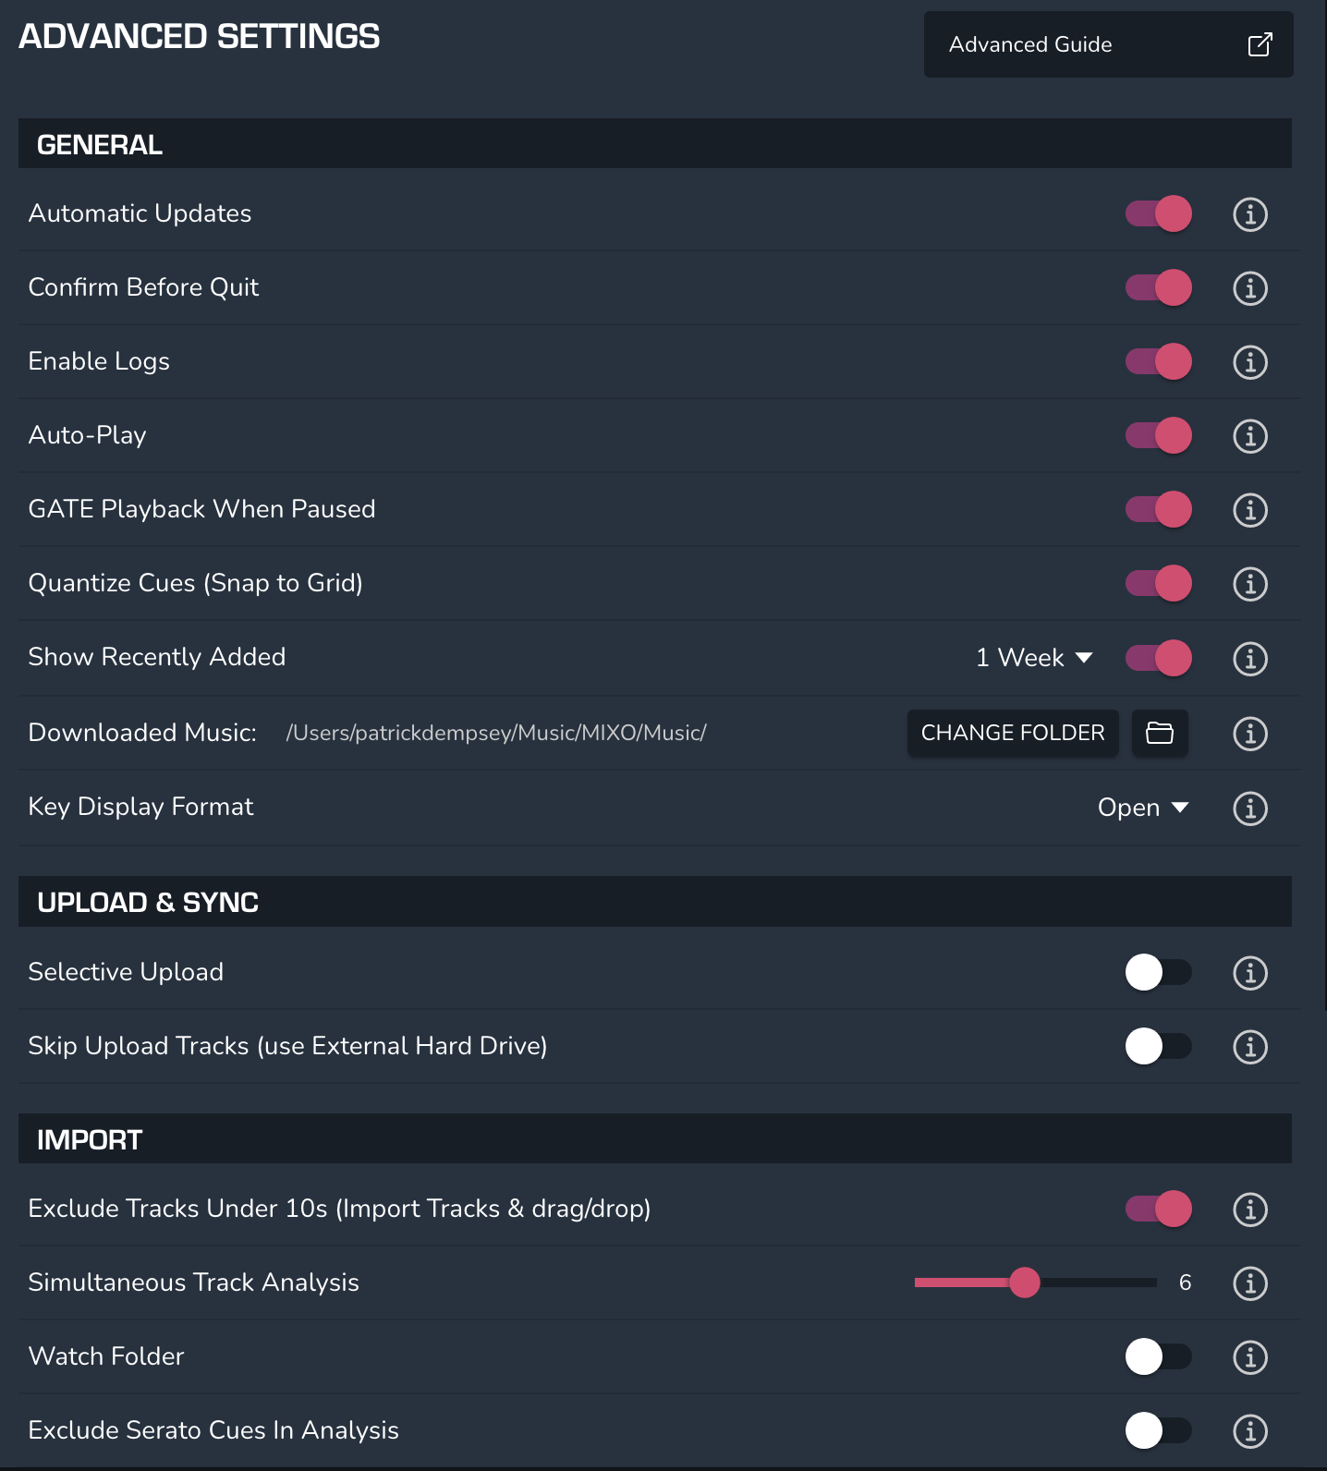Image resolution: width=1327 pixels, height=1471 pixels.
Task: Toggle Quantize Cues snap to grid
Action: (x=1159, y=583)
